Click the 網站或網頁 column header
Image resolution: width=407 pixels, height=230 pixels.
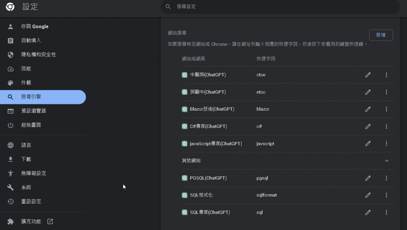click(194, 59)
